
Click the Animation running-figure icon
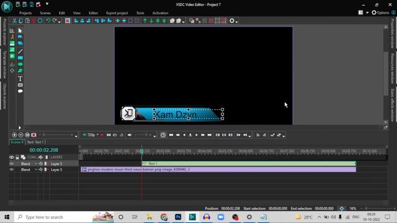click(x=12, y=37)
